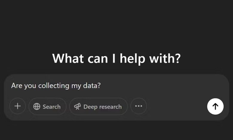Click the word 'data?' in the prompt

click(92, 85)
